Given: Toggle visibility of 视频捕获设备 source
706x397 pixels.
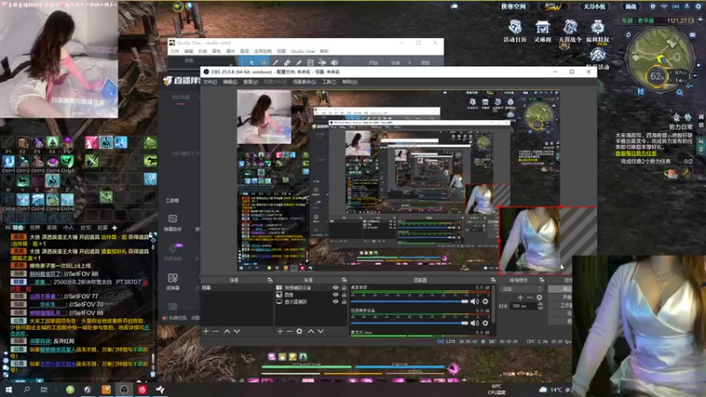Looking at the screenshot, I should coord(335,288).
